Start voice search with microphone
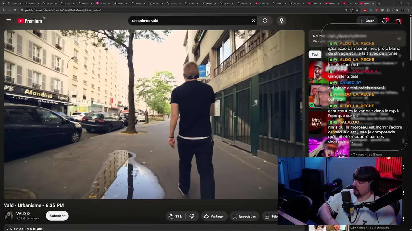 point(281,21)
